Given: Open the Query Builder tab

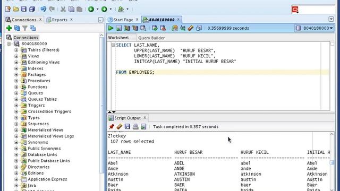Looking at the screenshot, I should tap(151, 38).
